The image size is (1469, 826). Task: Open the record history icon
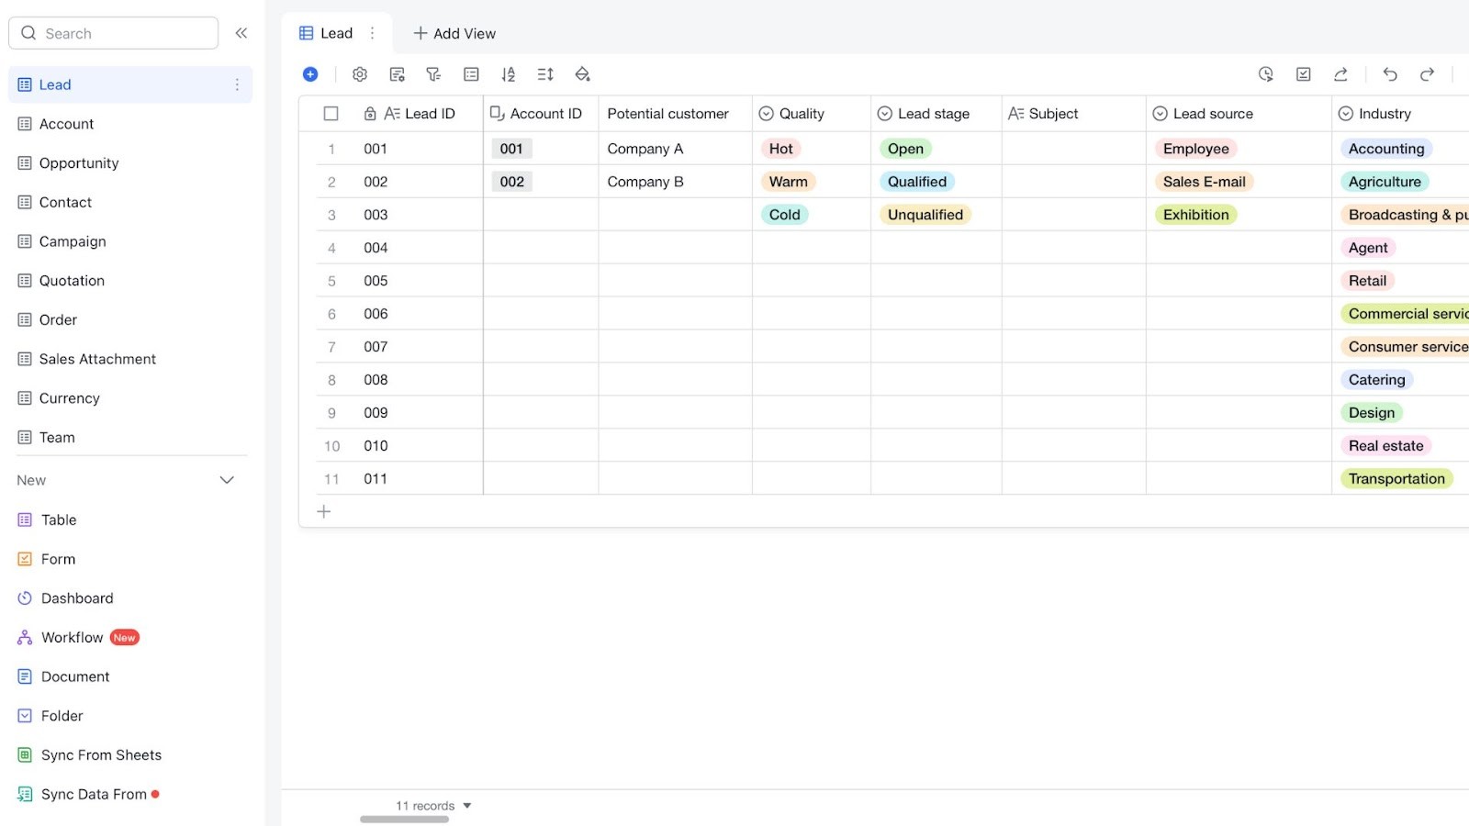pyautogui.click(x=1265, y=74)
